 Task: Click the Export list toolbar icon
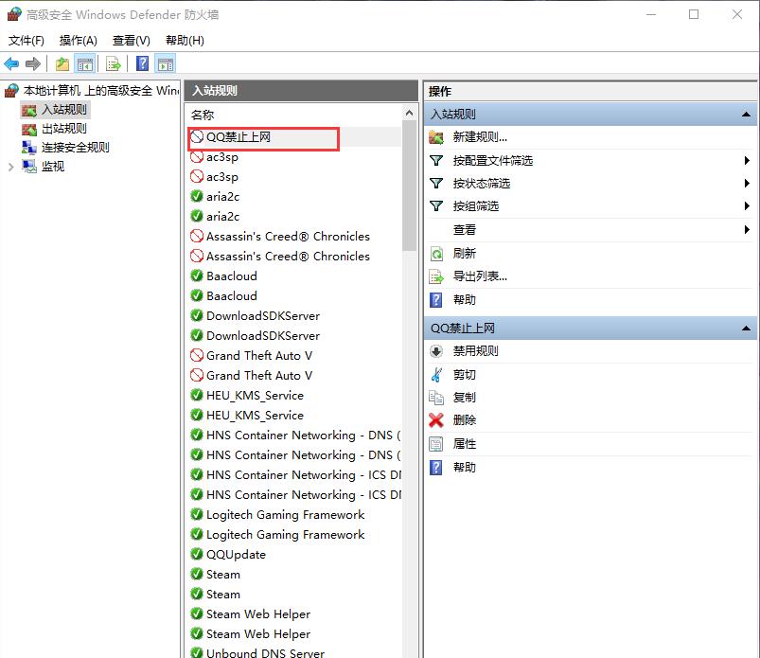pyautogui.click(x=113, y=63)
